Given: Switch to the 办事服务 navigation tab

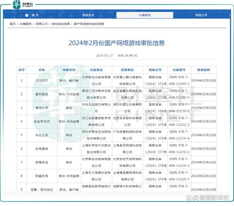Looking at the screenshot, I should tap(145, 15).
